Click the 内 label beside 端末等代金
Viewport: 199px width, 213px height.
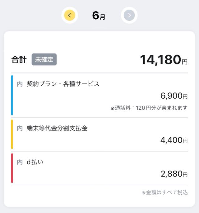click(x=20, y=128)
